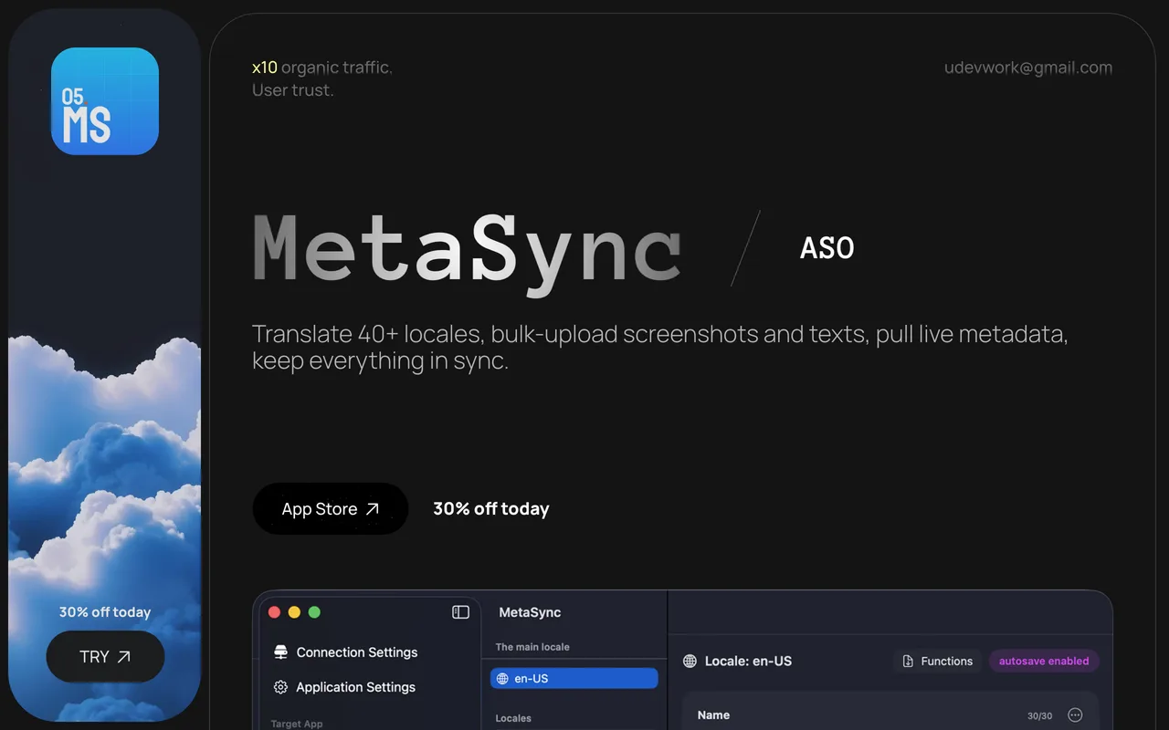Click the TRY button in sidebar
1169x730 pixels.
pyautogui.click(x=106, y=656)
